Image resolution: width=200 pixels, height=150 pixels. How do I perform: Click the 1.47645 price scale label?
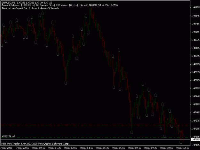click(x=196, y=97)
